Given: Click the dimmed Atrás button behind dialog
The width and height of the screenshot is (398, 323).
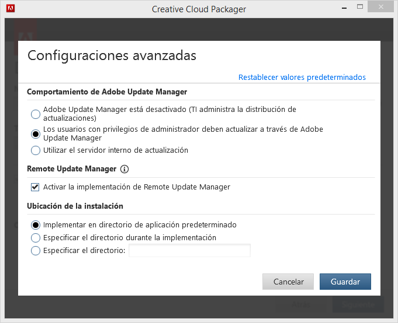Looking at the screenshot, I should pos(301,305).
